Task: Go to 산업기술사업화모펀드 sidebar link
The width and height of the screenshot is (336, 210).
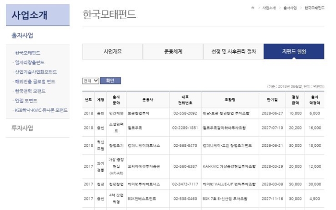Action: pos(36,72)
